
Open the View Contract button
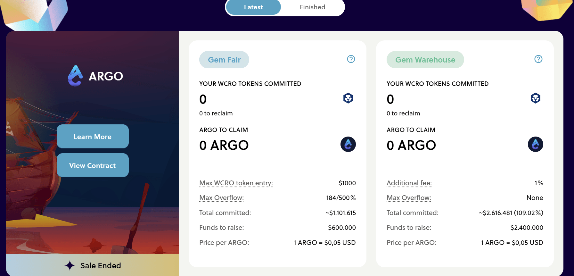pos(93,165)
